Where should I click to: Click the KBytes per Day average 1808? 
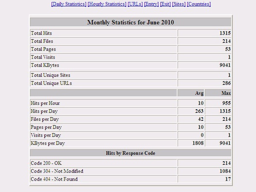[x=198, y=143]
